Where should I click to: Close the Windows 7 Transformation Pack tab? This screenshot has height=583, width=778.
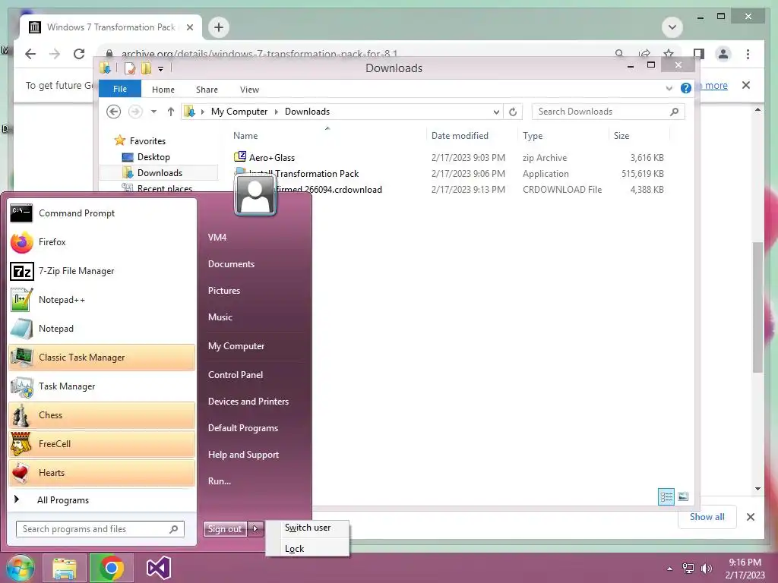(x=189, y=27)
